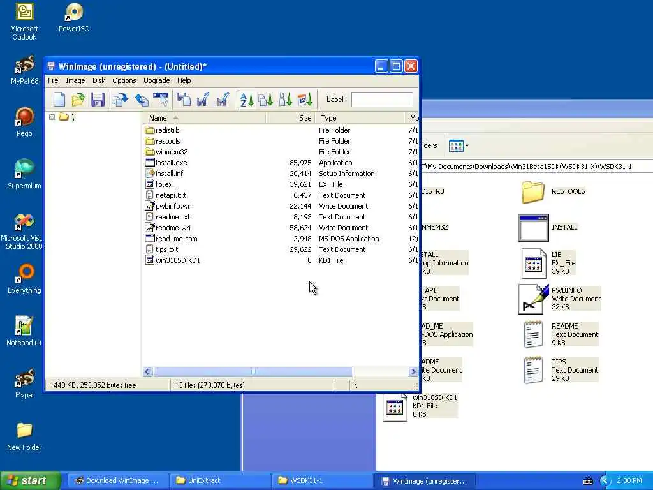Viewport: 653px width, 490px height.
Task: Click the second floppy-with-pen toolbar icon
Action: point(223,100)
